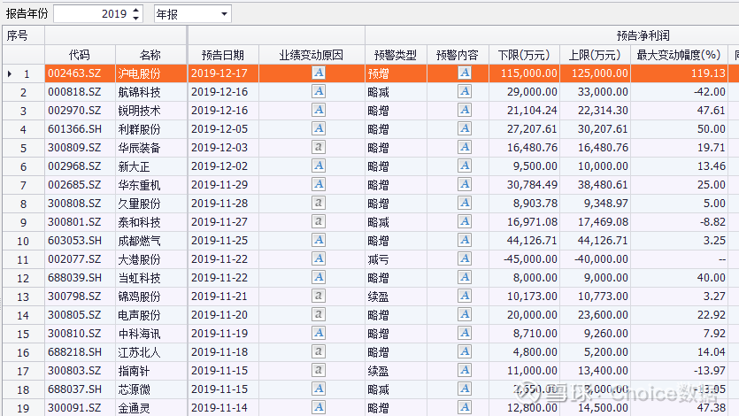Open warning content icon for 沪电股份
739x416 pixels.
(465, 73)
